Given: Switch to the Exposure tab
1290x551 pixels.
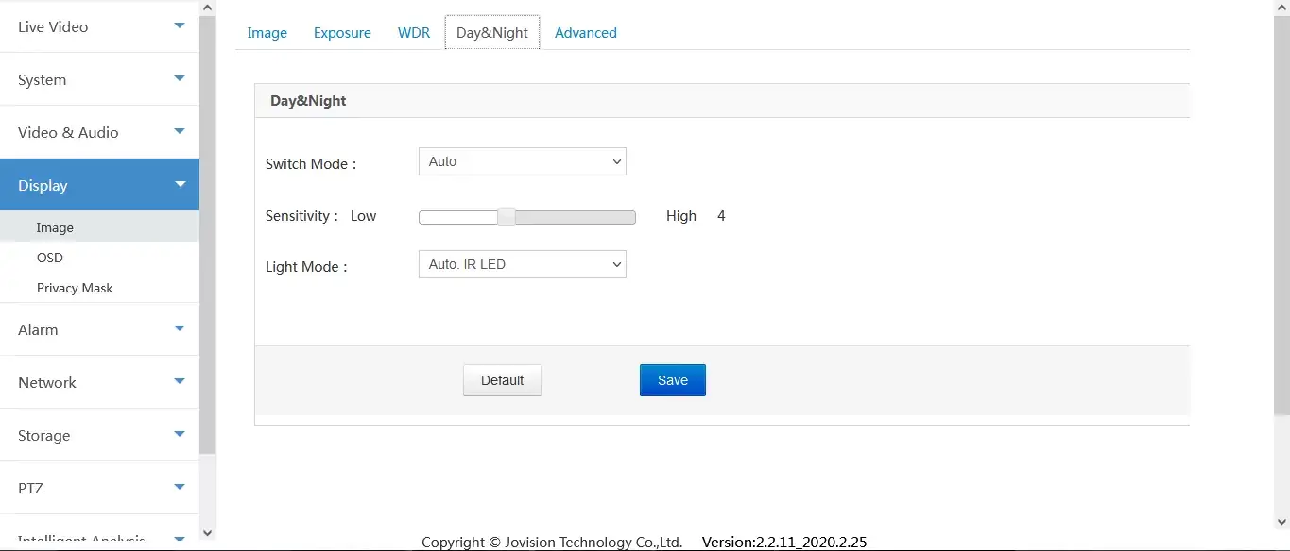Looking at the screenshot, I should point(342,33).
